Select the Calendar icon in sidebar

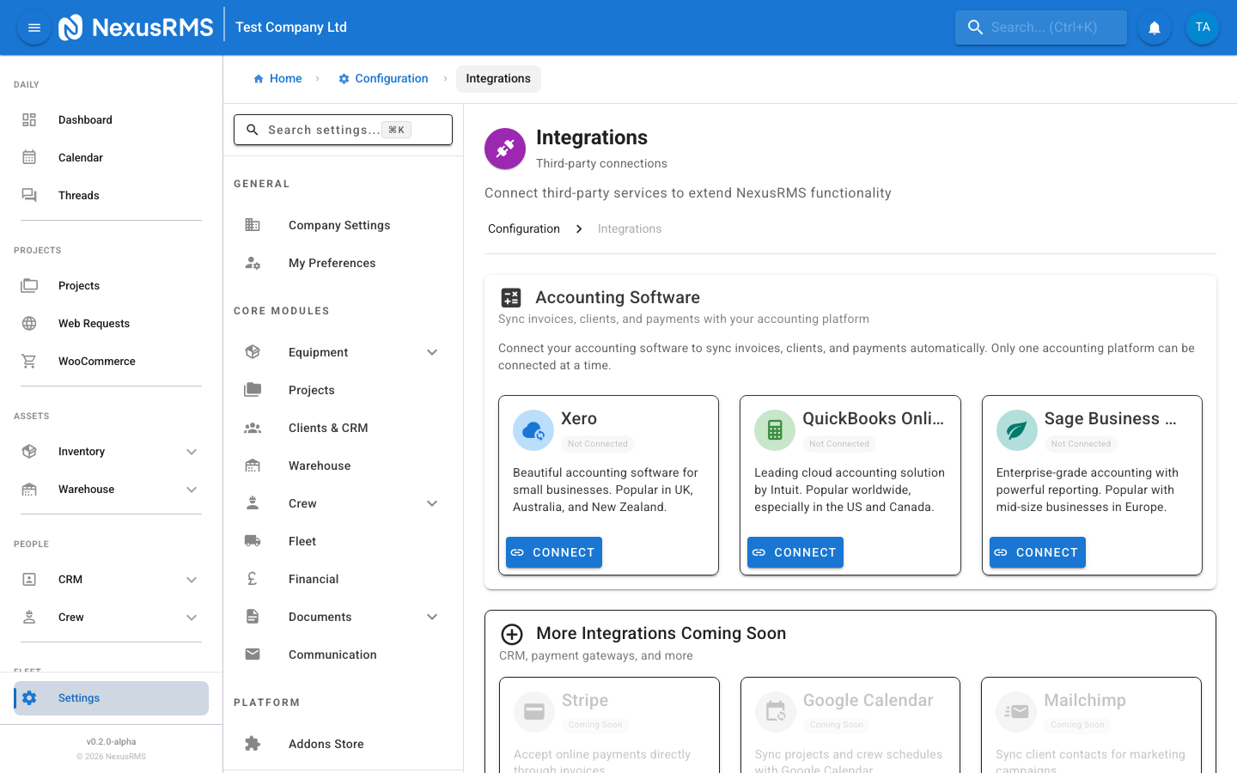29,157
